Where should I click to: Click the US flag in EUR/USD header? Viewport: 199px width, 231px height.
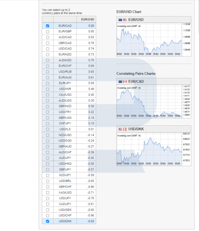(125, 20)
